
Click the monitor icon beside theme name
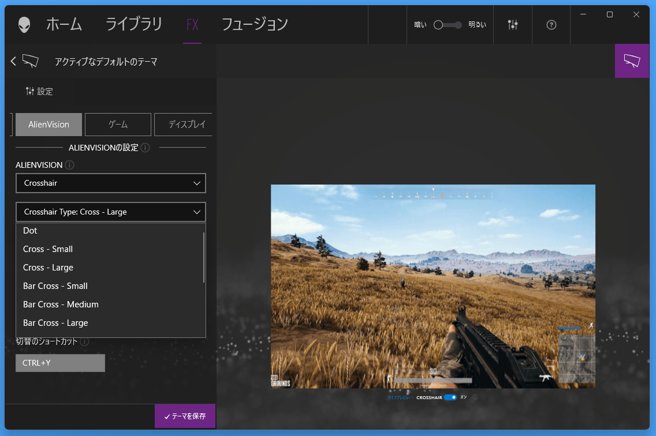31,61
